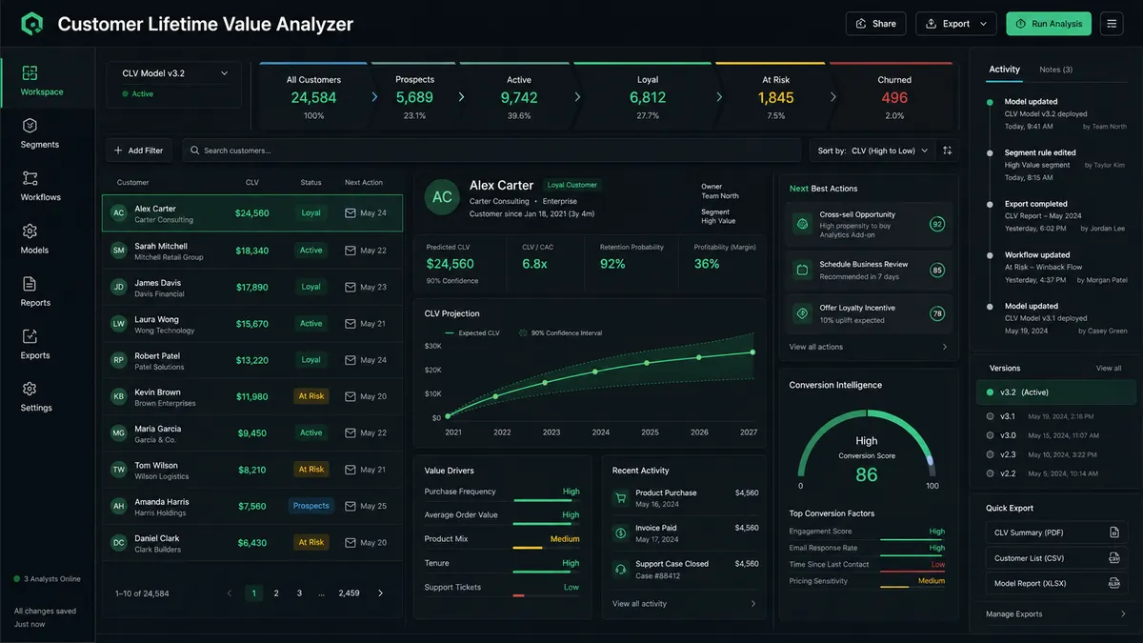
Task: Select version v2.3 radio button
Action: (x=991, y=454)
